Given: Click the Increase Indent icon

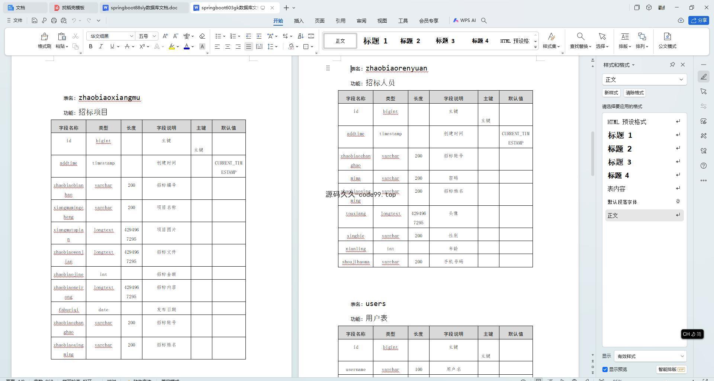Looking at the screenshot, I should click(x=259, y=36).
